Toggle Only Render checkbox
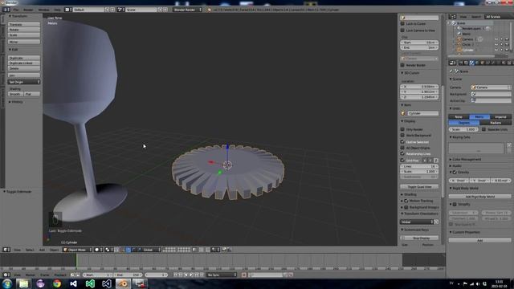This screenshot has width=514, height=289. [402, 129]
